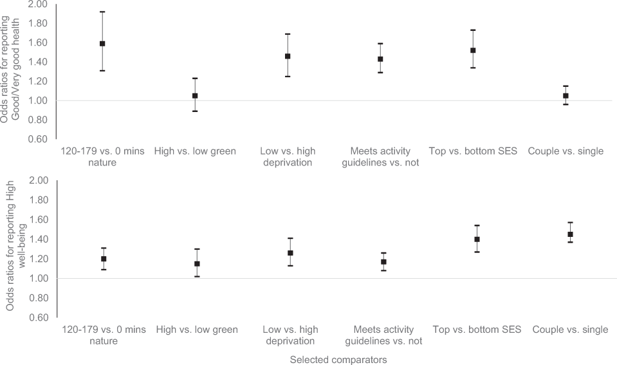Screen dimensions: 617x365
Task: Click the 120-179 mins nature marker in well-being chart
Action: click(x=104, y=259)
